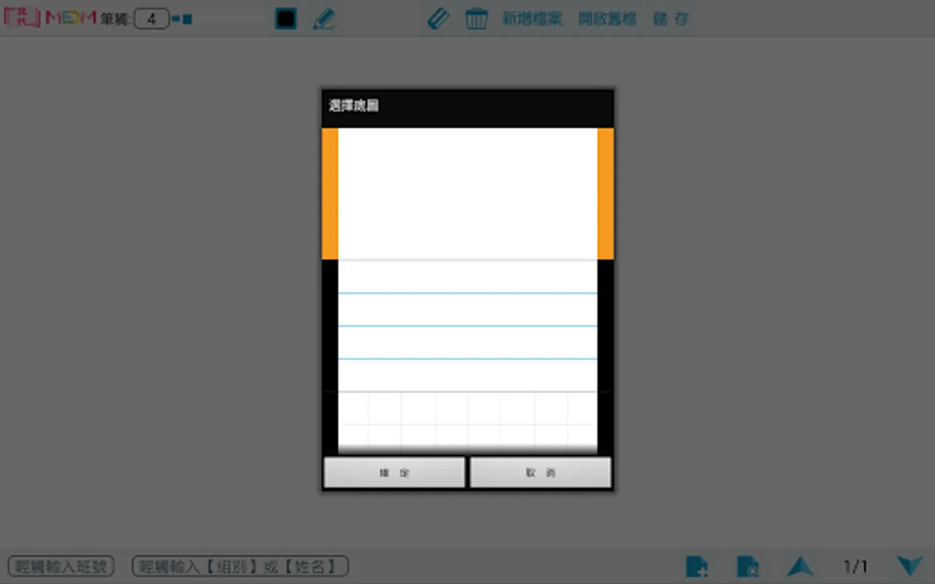Open the black pen color swatch
This screenshot has height=584, width=935.
(286, 19)
